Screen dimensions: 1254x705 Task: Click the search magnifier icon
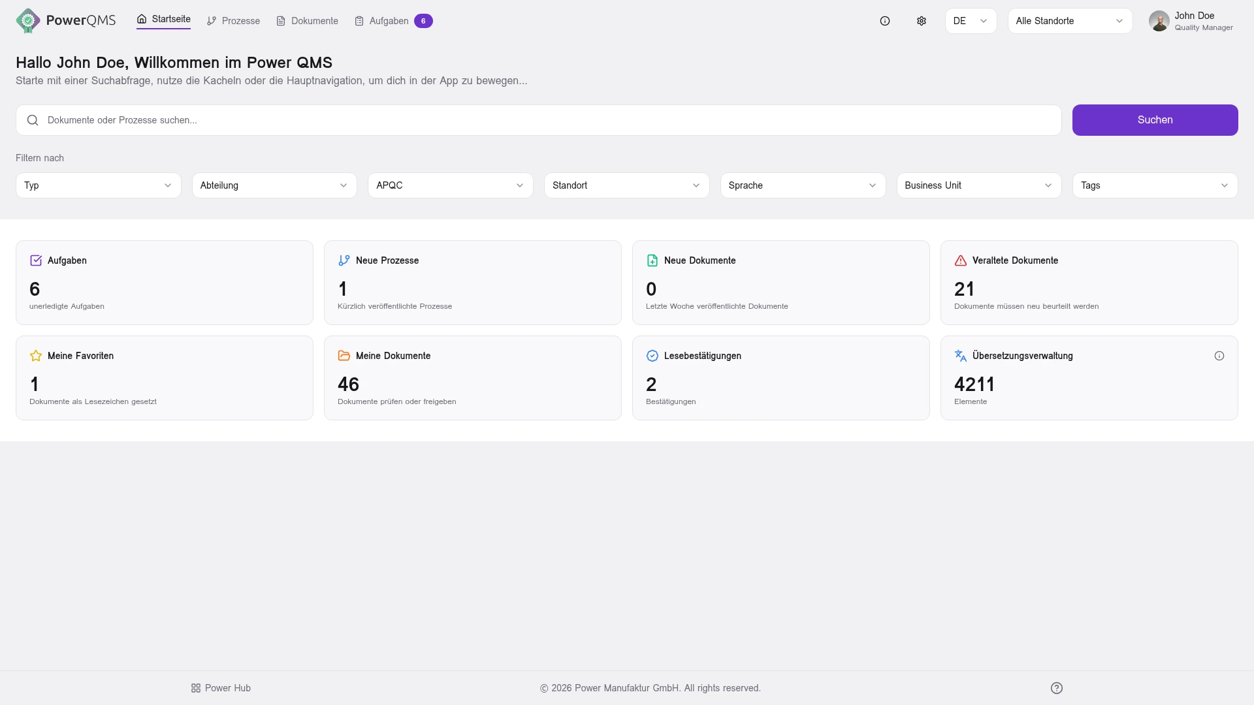point(33,120)
